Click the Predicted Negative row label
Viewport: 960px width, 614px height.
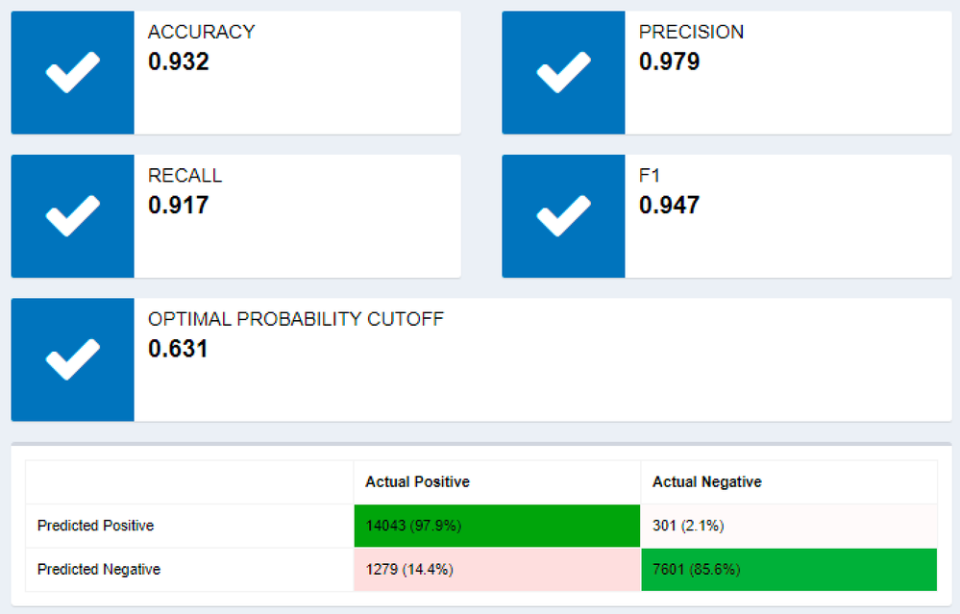coord(99,569)
